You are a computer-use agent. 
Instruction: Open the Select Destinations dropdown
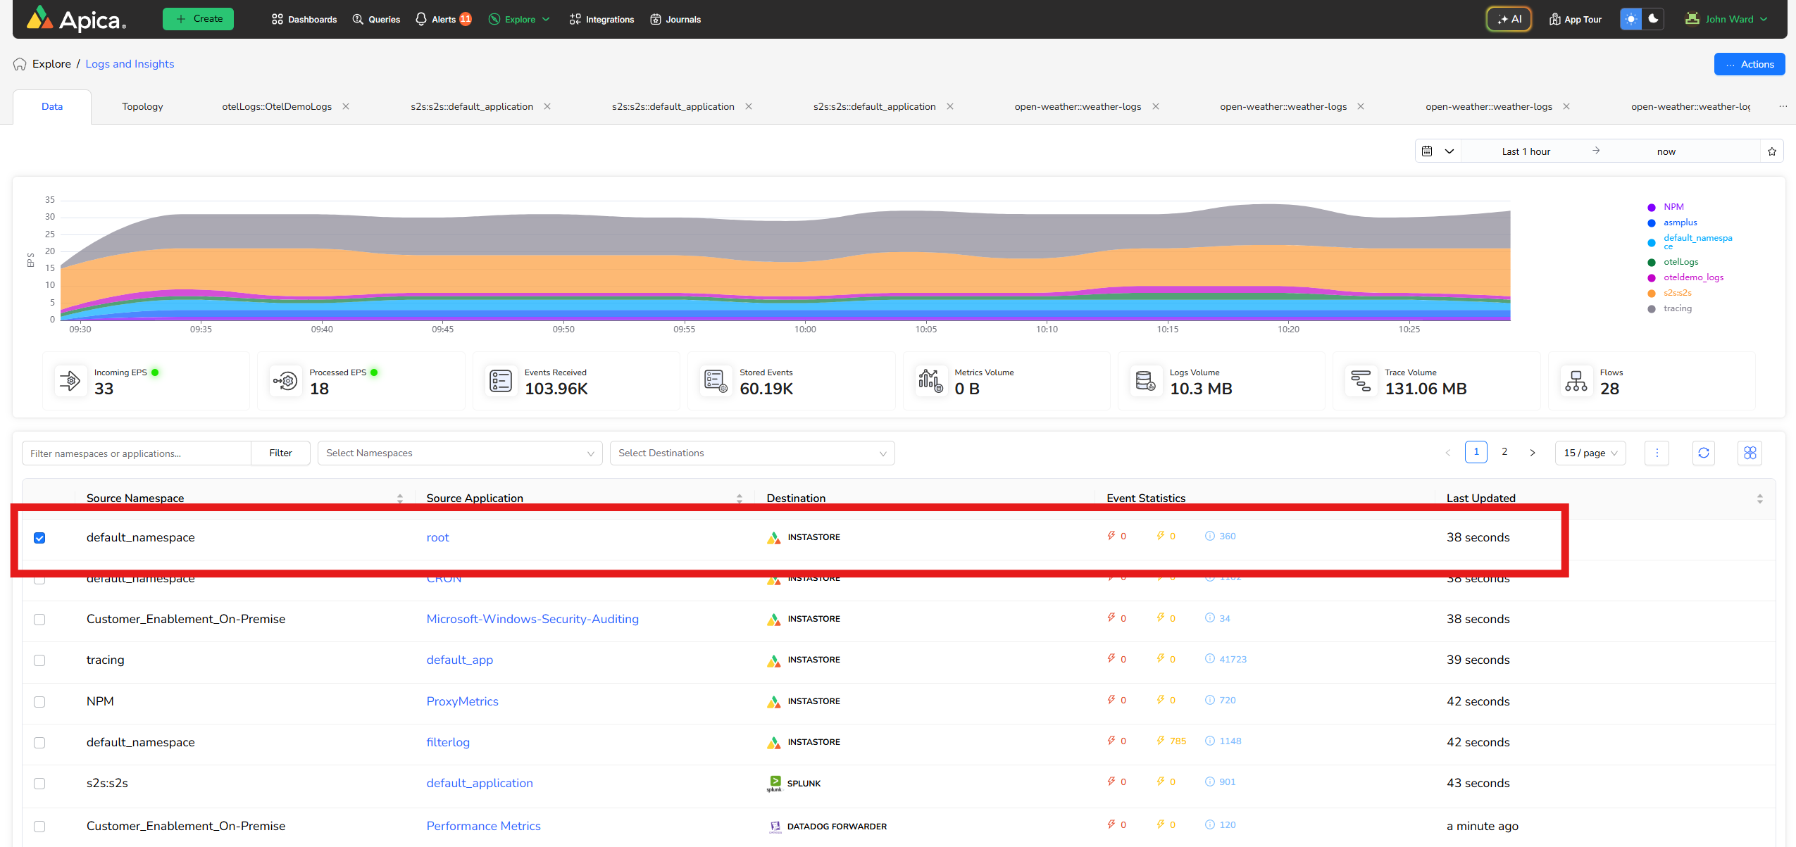click(752, 453)
